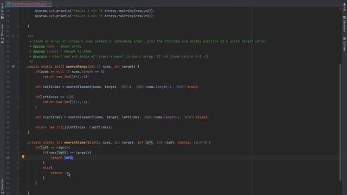
Task: Collapse the else block fold marker
Action: (x=18, y=167)
